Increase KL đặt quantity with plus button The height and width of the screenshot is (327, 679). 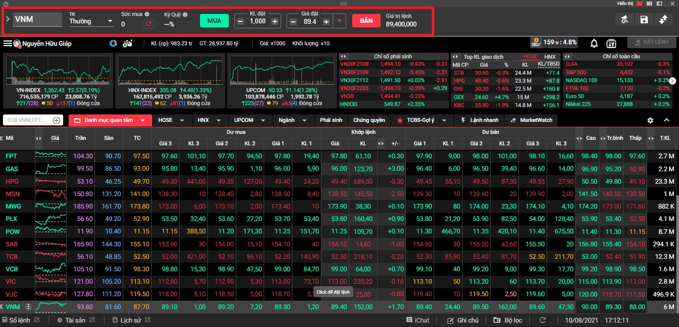click(275, 21)
